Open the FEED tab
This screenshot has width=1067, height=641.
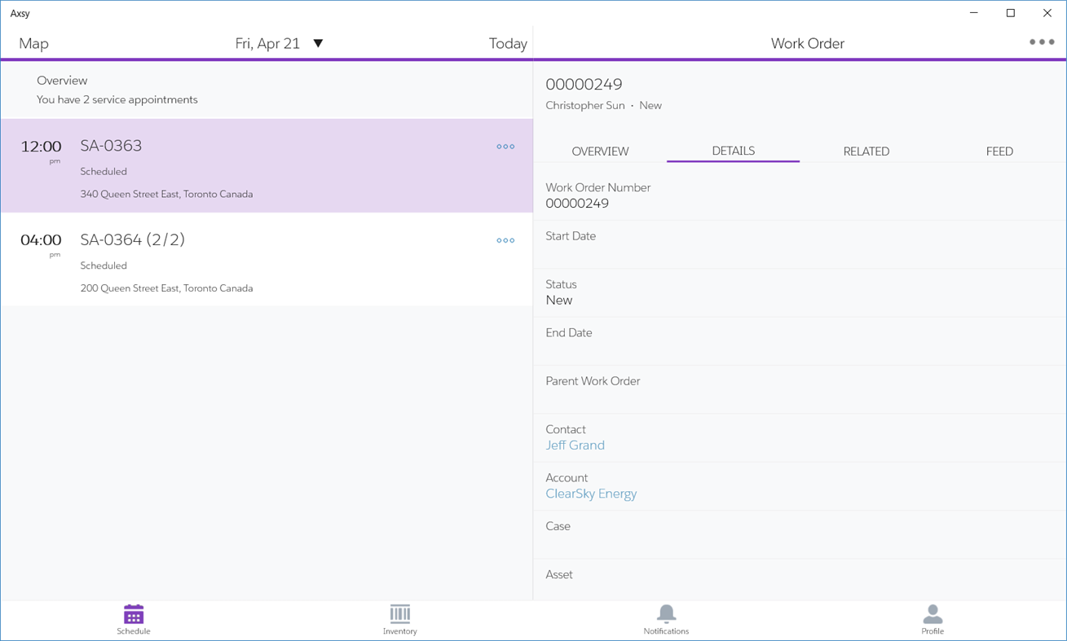pos(999,151)
